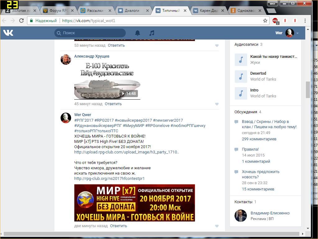Open music note icon in VK header

[152, 33]
